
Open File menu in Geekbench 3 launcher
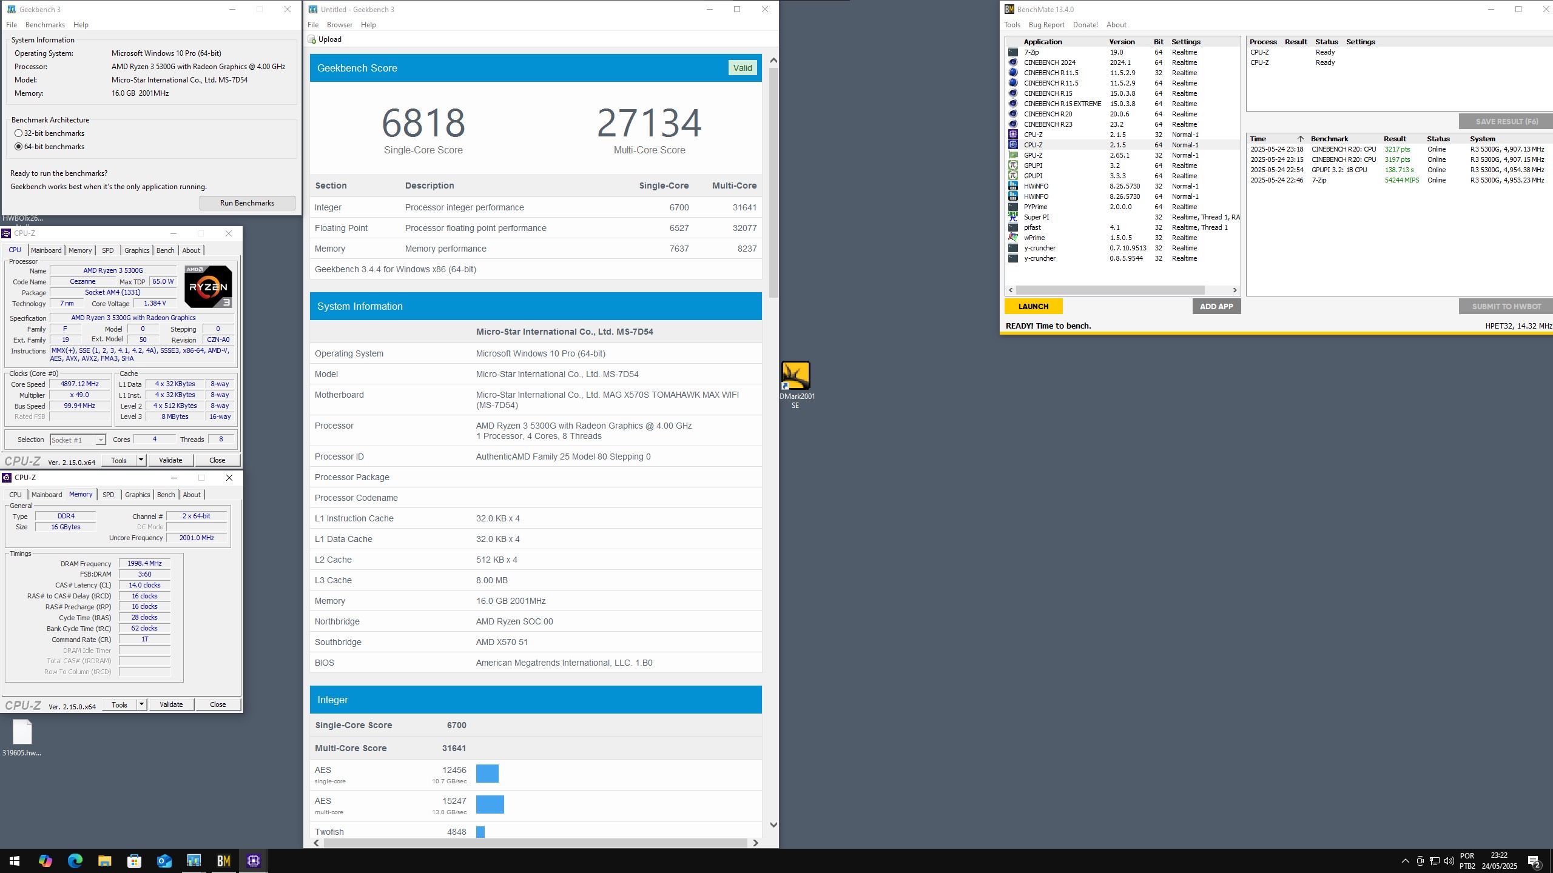pyautogui.click(x=12, y=25)
